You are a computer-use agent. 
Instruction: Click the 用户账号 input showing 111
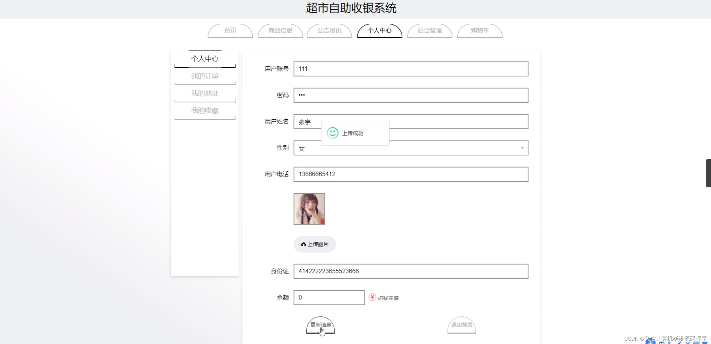pos(410,69)
